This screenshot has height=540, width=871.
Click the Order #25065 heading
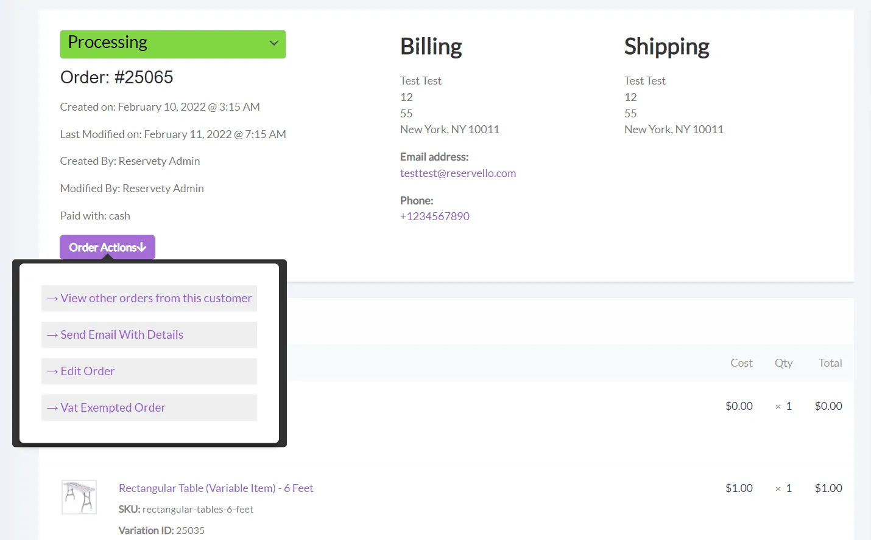pyautogui.click(x=116, y=77)
